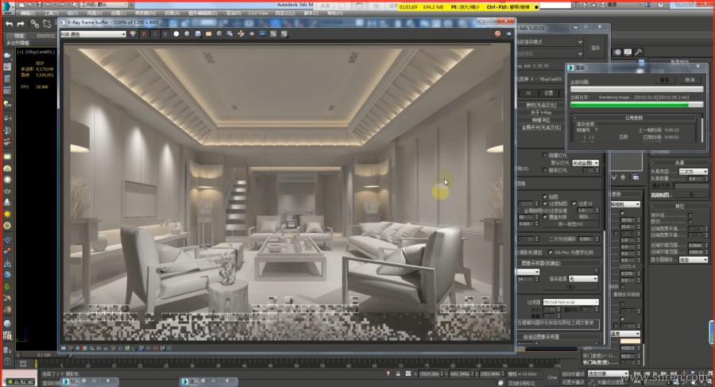The image size is (715, 387).
Task: Open the RGB color channel dropdown
Action: [x=93, y=34]
